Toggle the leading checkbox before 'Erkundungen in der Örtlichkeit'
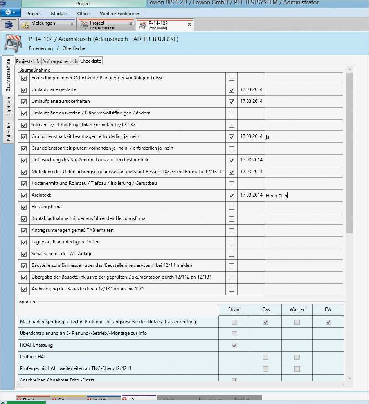The image size is (369, 404). coord(24,78)
